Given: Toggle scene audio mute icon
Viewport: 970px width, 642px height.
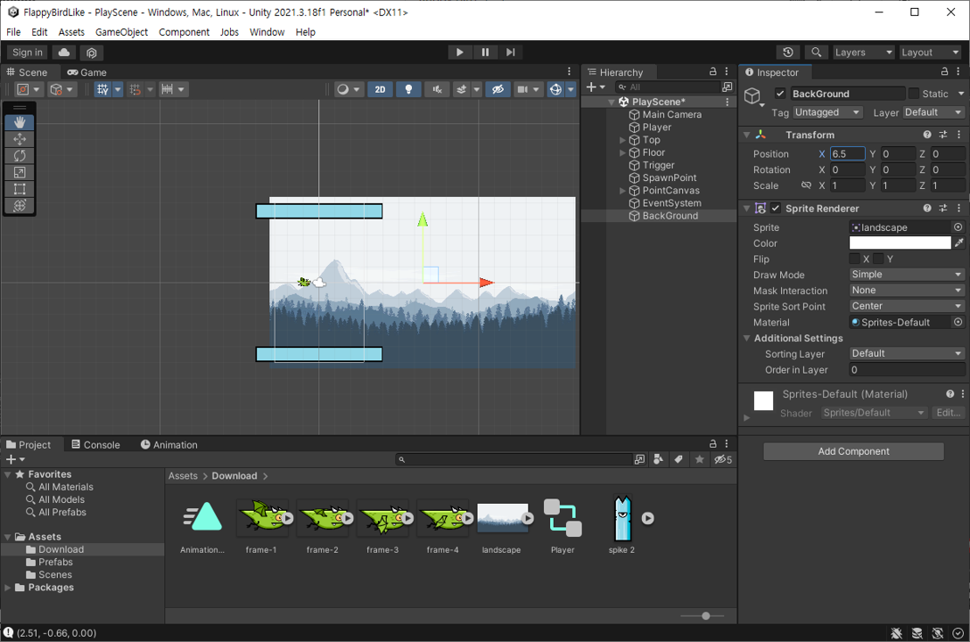Looking at the screenshot, I should (437, 90).
